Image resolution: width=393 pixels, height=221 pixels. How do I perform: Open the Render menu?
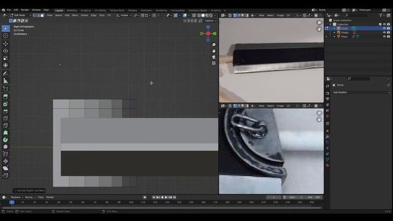tap(25, 10)
